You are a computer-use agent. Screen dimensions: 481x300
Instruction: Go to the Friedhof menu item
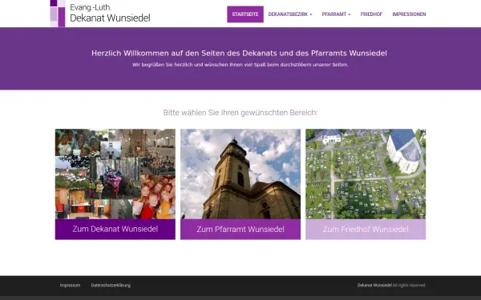tap(371, 14)
